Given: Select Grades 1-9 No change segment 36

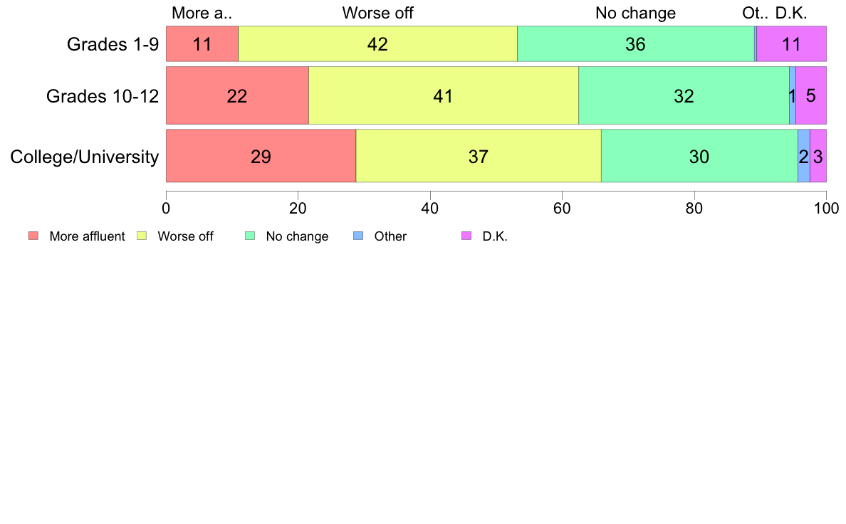Looking at the screenshot, I should 636,43.
